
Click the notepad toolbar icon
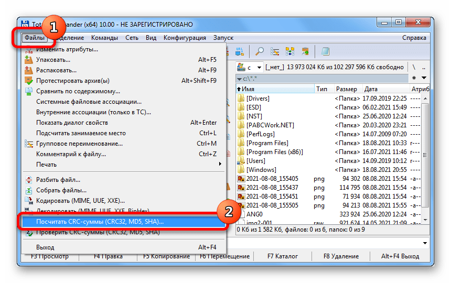pyautogui.click(x=325, y=51)
